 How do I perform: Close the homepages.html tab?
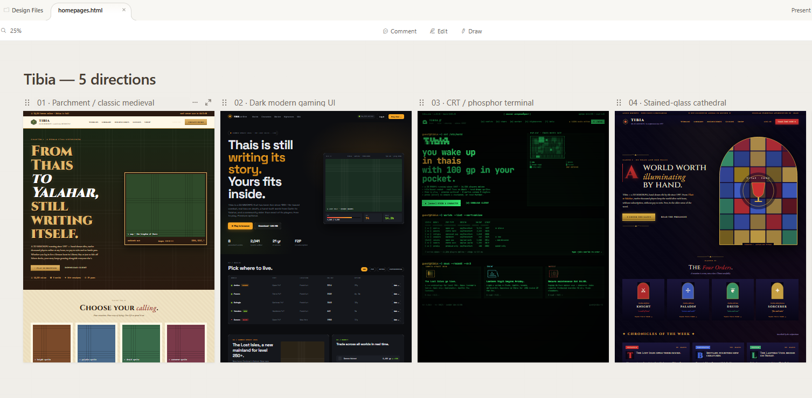tap(124, 10)
